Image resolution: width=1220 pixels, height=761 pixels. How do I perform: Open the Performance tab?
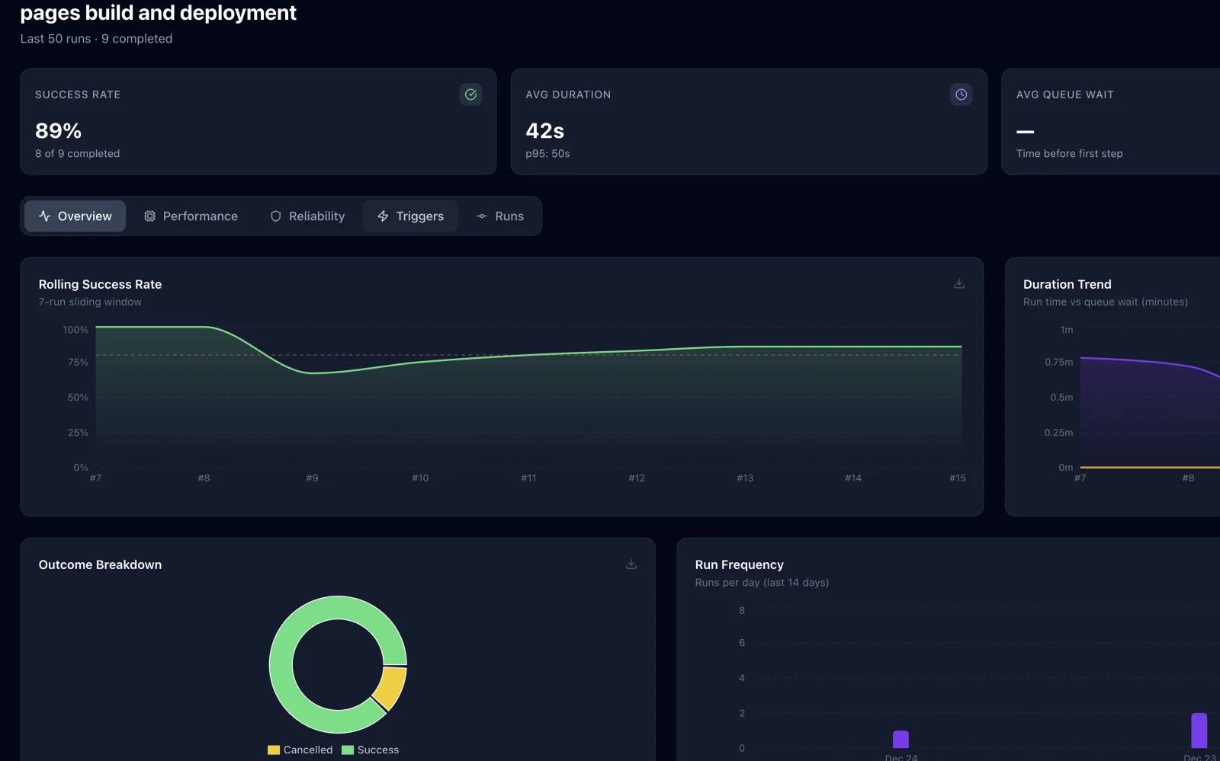(x=191, y=216)
